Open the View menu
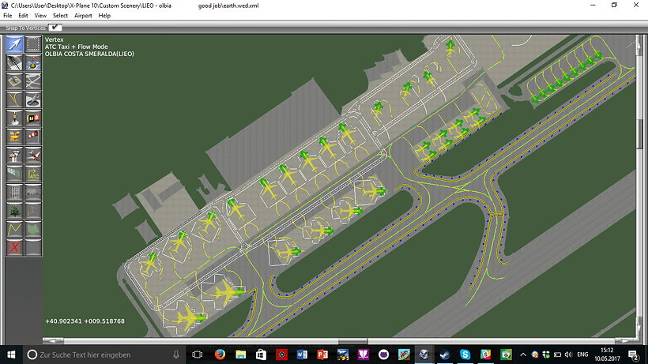 coord(40,16)
